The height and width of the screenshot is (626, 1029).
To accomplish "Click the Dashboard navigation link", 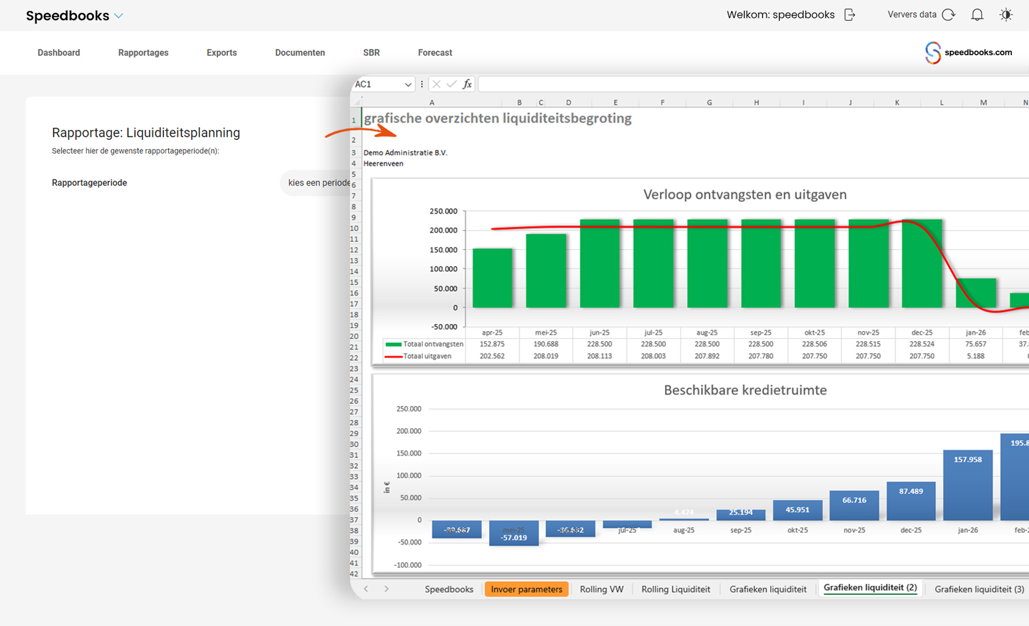I will click(x=59, y=53).
